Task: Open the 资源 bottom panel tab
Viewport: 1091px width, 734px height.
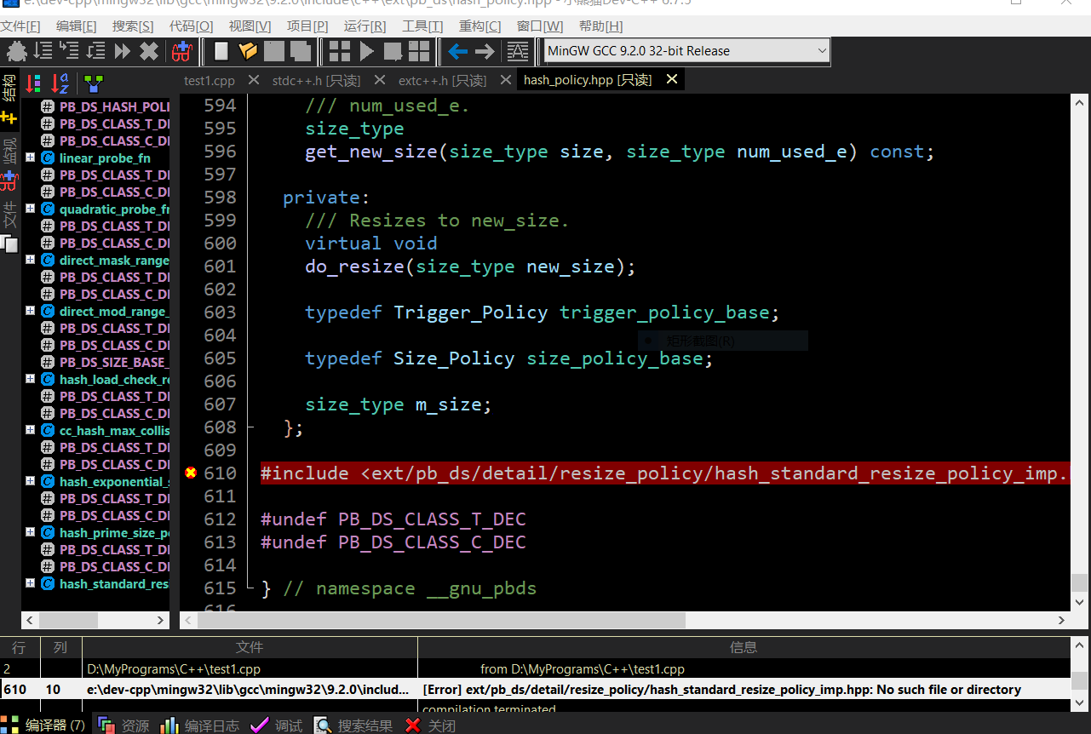Action: [x=124, y=725]
